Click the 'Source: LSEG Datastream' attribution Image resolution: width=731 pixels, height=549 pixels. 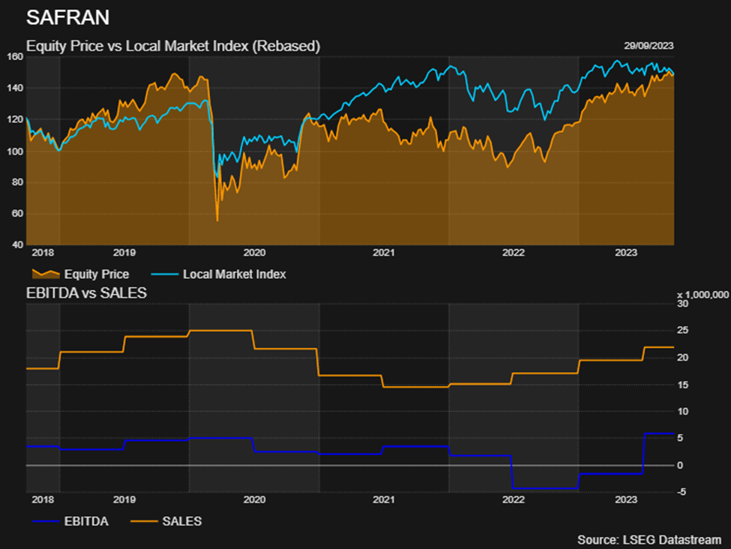[x=649, y=540]
